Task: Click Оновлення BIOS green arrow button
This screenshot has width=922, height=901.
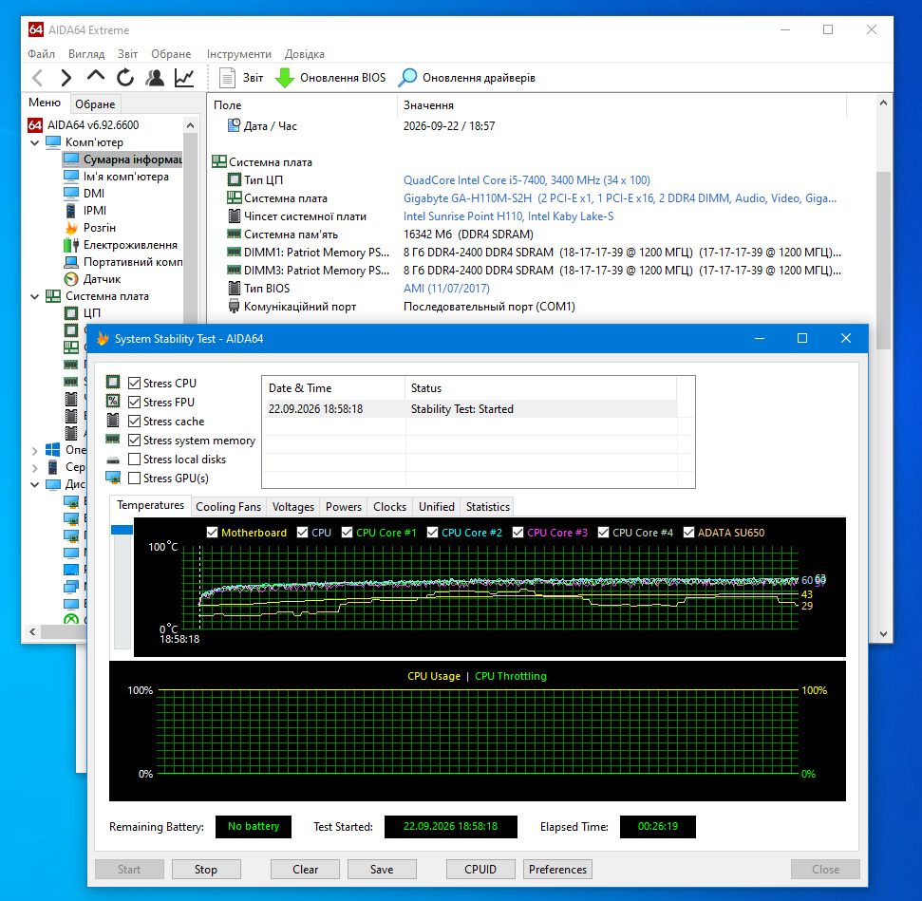Action: pyautogui.click(x=330, y=78)
